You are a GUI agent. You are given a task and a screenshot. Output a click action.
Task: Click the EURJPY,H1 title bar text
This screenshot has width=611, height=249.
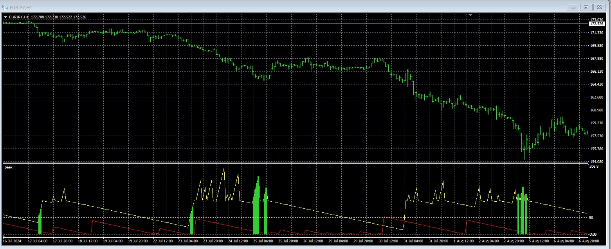[21, 7]
